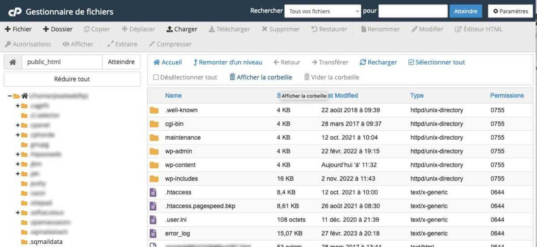Click Vider la corbeille
Screen dimensions: 537x247
click(332, 77)
